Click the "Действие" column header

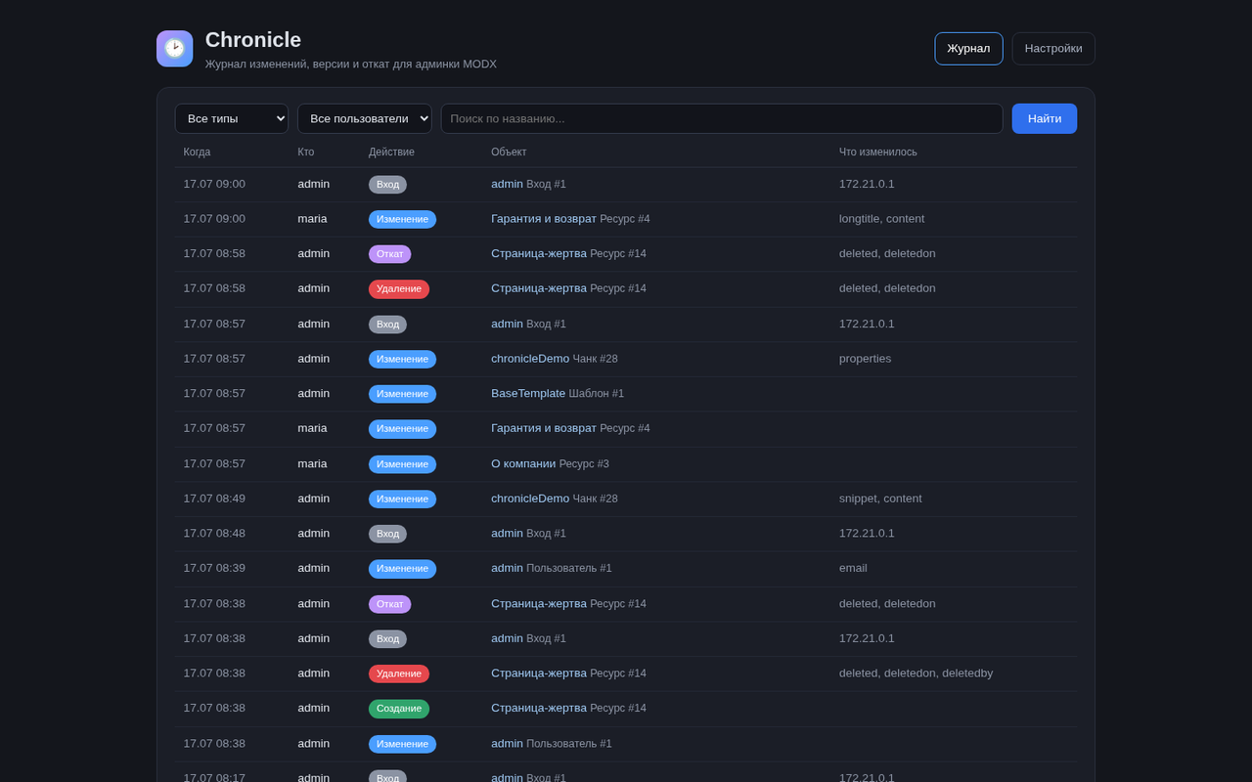point(391,152)
